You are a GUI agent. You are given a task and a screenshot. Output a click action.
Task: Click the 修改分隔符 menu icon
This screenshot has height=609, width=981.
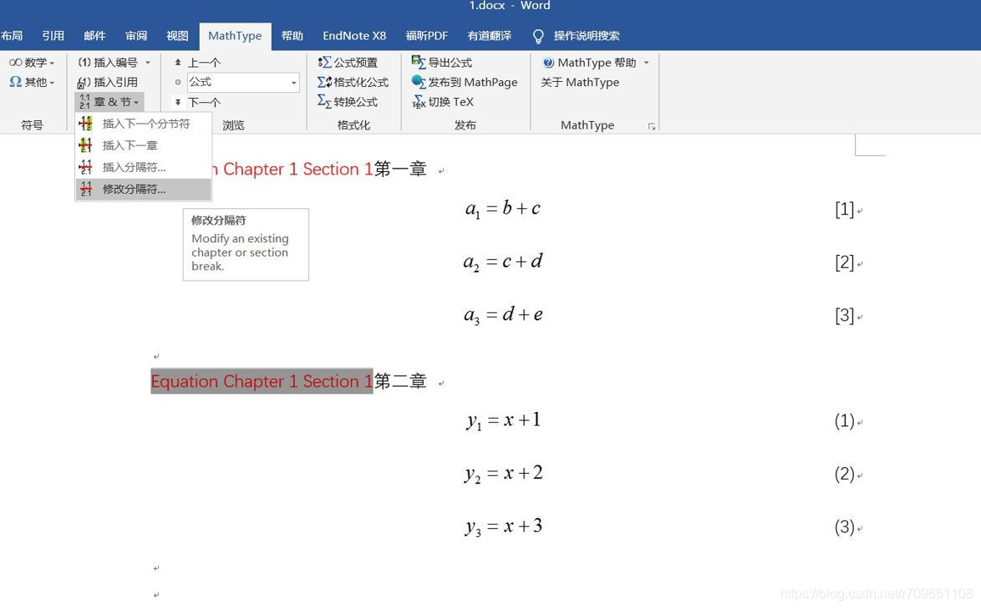point(86,190)
